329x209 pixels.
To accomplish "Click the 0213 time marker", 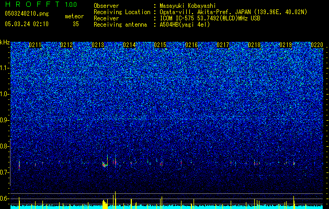I will coord(98,45).
